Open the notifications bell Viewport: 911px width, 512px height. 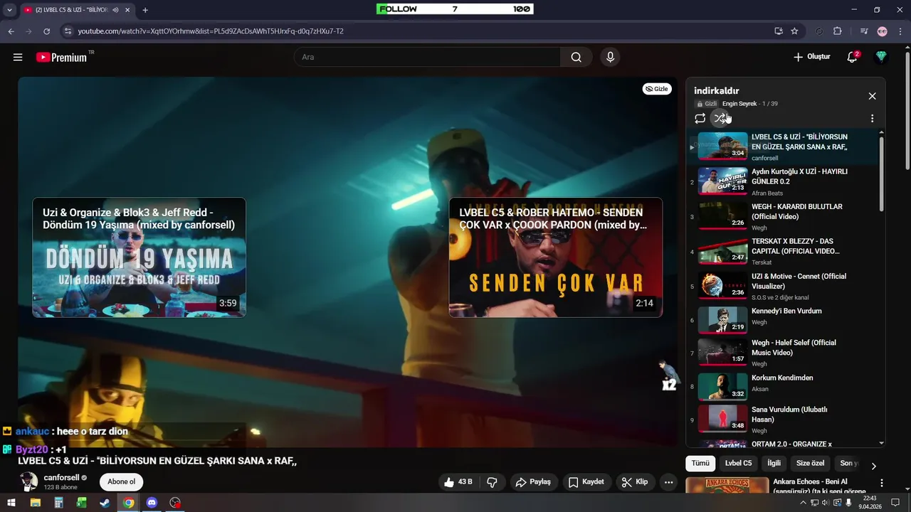(x=852, y=57)
